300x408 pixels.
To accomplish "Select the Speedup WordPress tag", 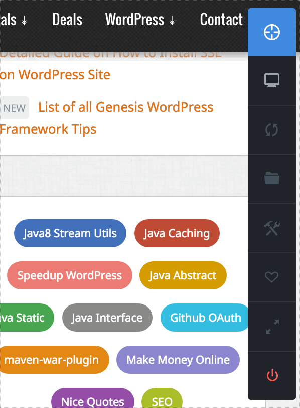I will (x=70, y=275).
